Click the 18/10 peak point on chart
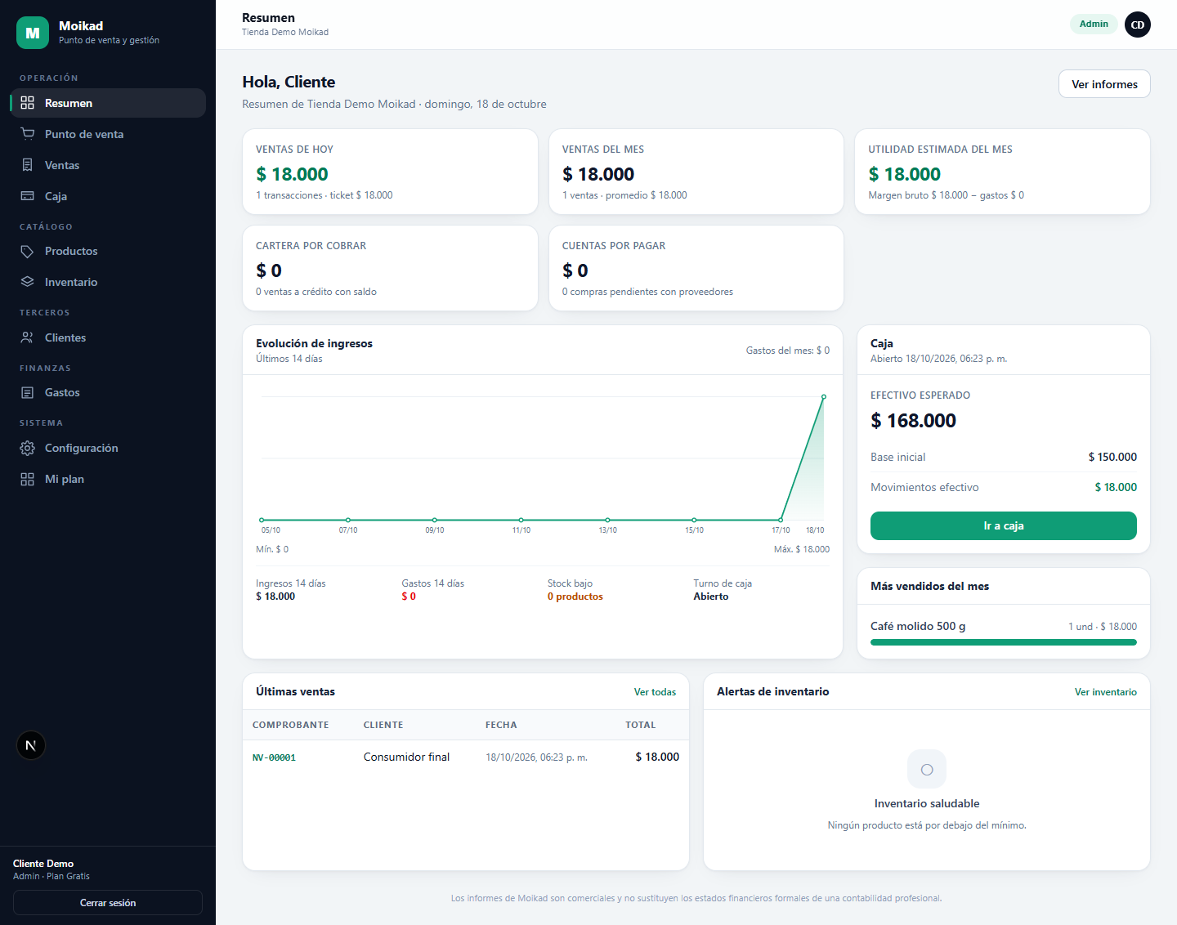This screenshot has width=1177, height=925. click(x=824, y=397)
